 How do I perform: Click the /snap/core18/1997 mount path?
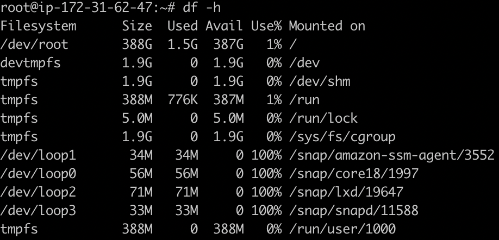click(x=353, y=174)
